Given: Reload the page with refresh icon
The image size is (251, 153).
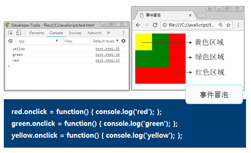Looking at the screenshot, I should click(x=155, y=25).
